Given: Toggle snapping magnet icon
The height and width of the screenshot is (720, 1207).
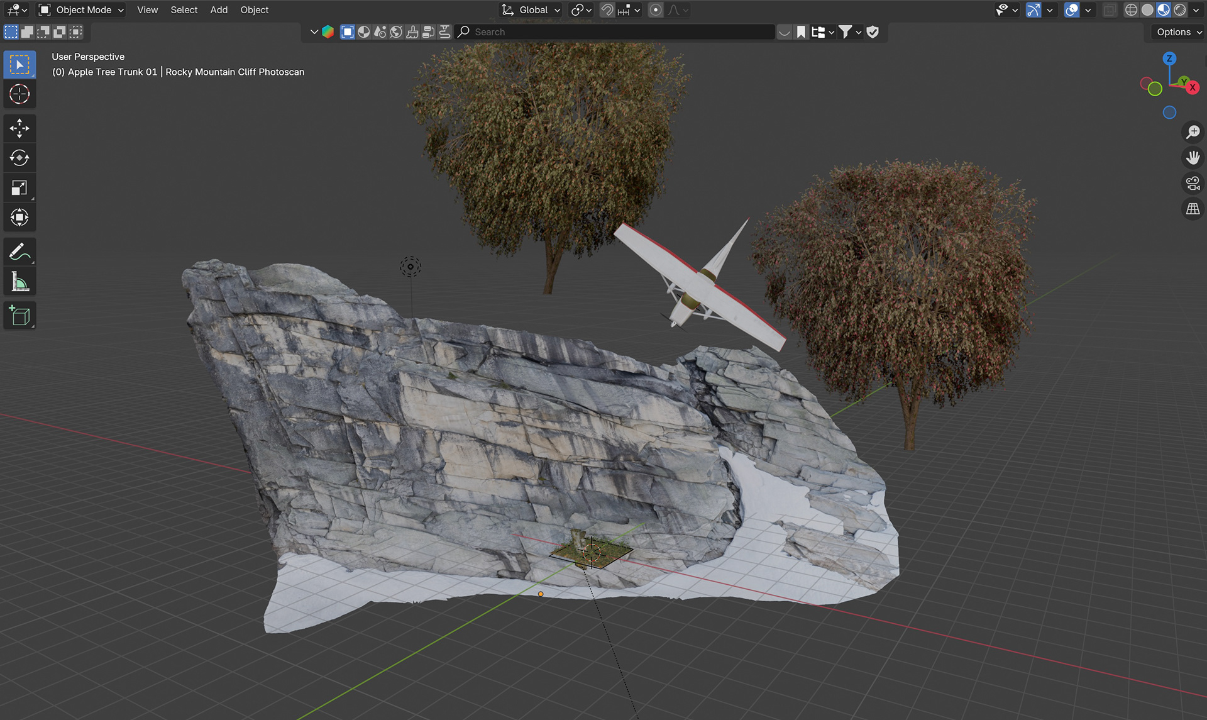Looking at the screenshot, I should (x=607, y=10).
